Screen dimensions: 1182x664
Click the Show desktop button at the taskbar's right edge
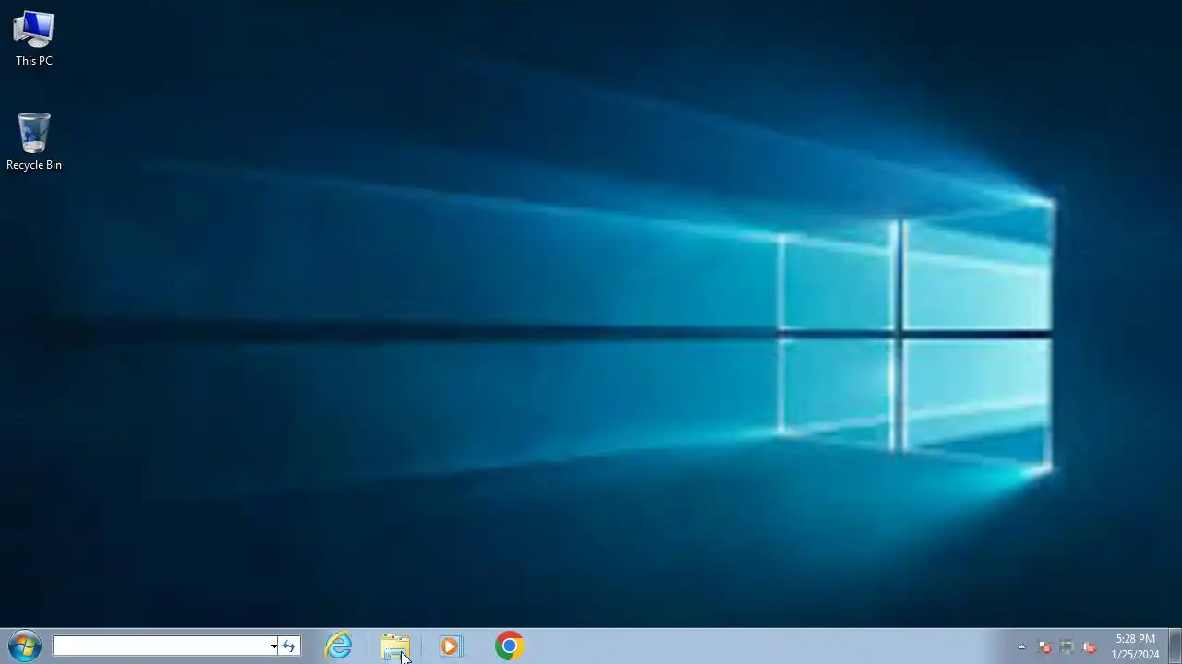point(1175,646)
